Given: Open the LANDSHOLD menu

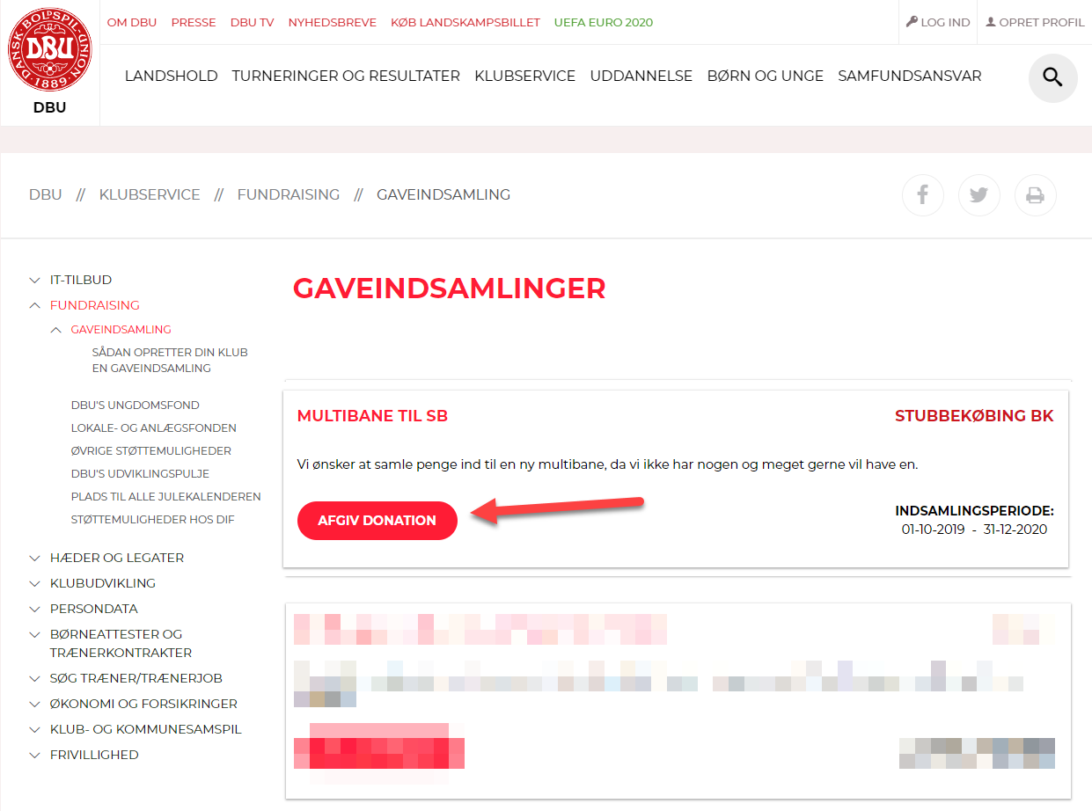Looking at the screenshot, I should (x=171, y=77).
